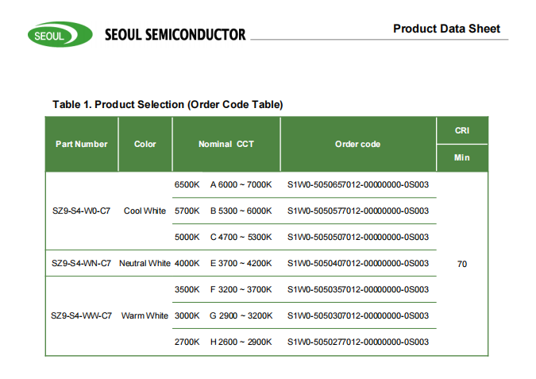Click the Color column header
The height and width of the screenshot is (379, 536).
point(145,144)
